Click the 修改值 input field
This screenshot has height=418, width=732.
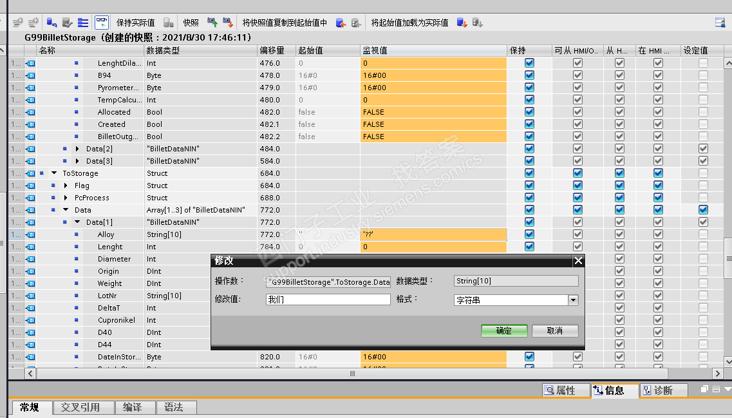click(328, 299)
